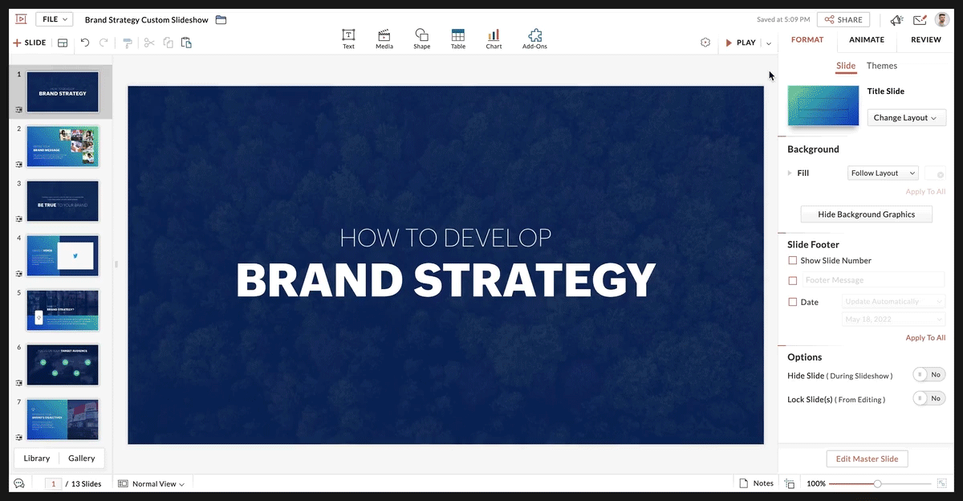Image resolution: width=963 pixels, height=501 pixels.
Task: Open the comments chat bubble icon
Action: pyautogui.click(x=19, y=483)
